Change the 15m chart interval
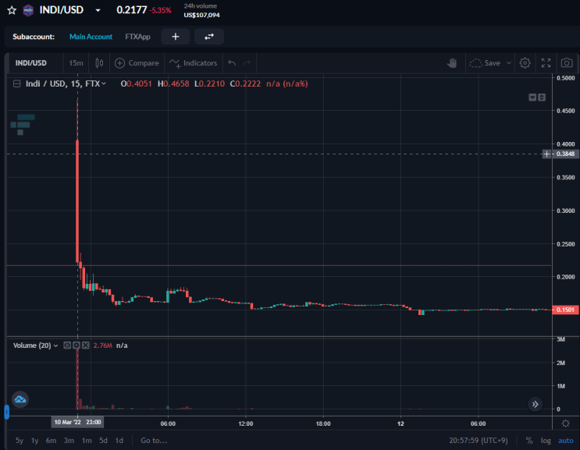The image size is (580, 450). 76,63
